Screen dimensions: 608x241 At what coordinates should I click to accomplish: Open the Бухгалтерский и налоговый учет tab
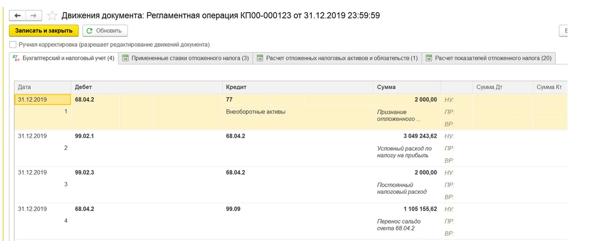63,58
